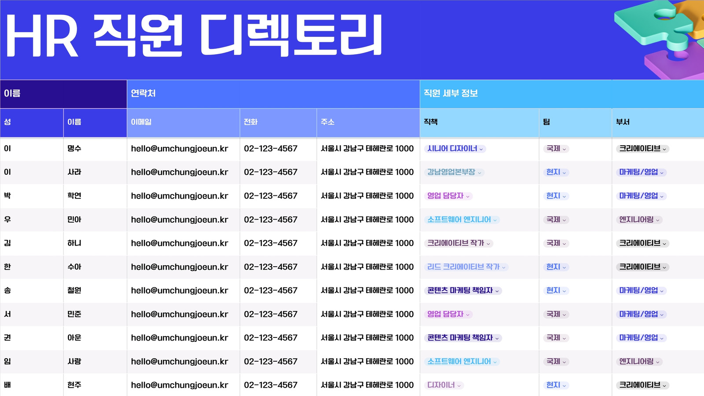Screen dimensions: 704x396
Task: Open 엔지니어링 department dropdown for 우 민아
Action: (639, 220)
